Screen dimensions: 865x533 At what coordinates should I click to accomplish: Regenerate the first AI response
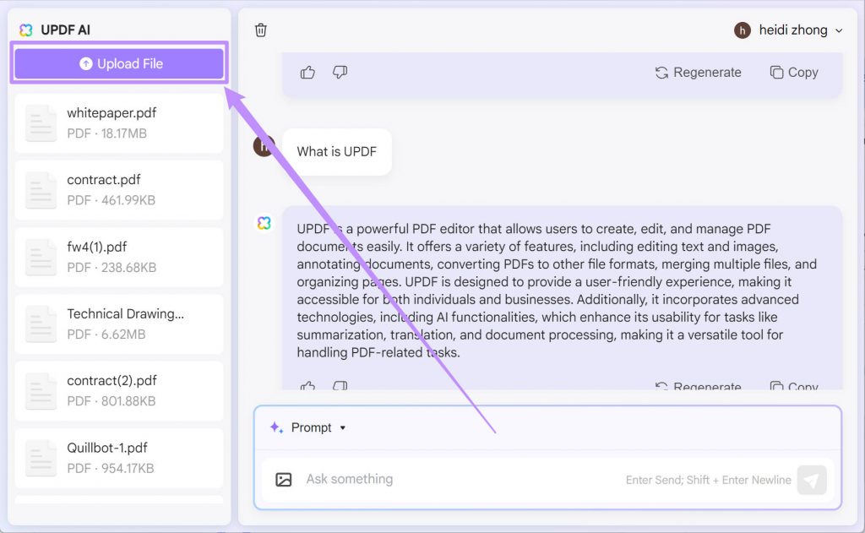(x=699, y=72)
